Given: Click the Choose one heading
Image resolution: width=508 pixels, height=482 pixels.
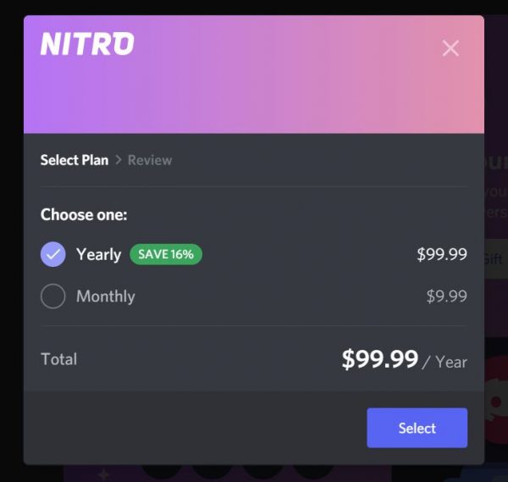Looking at the screenshot, I should coord(84,214).
